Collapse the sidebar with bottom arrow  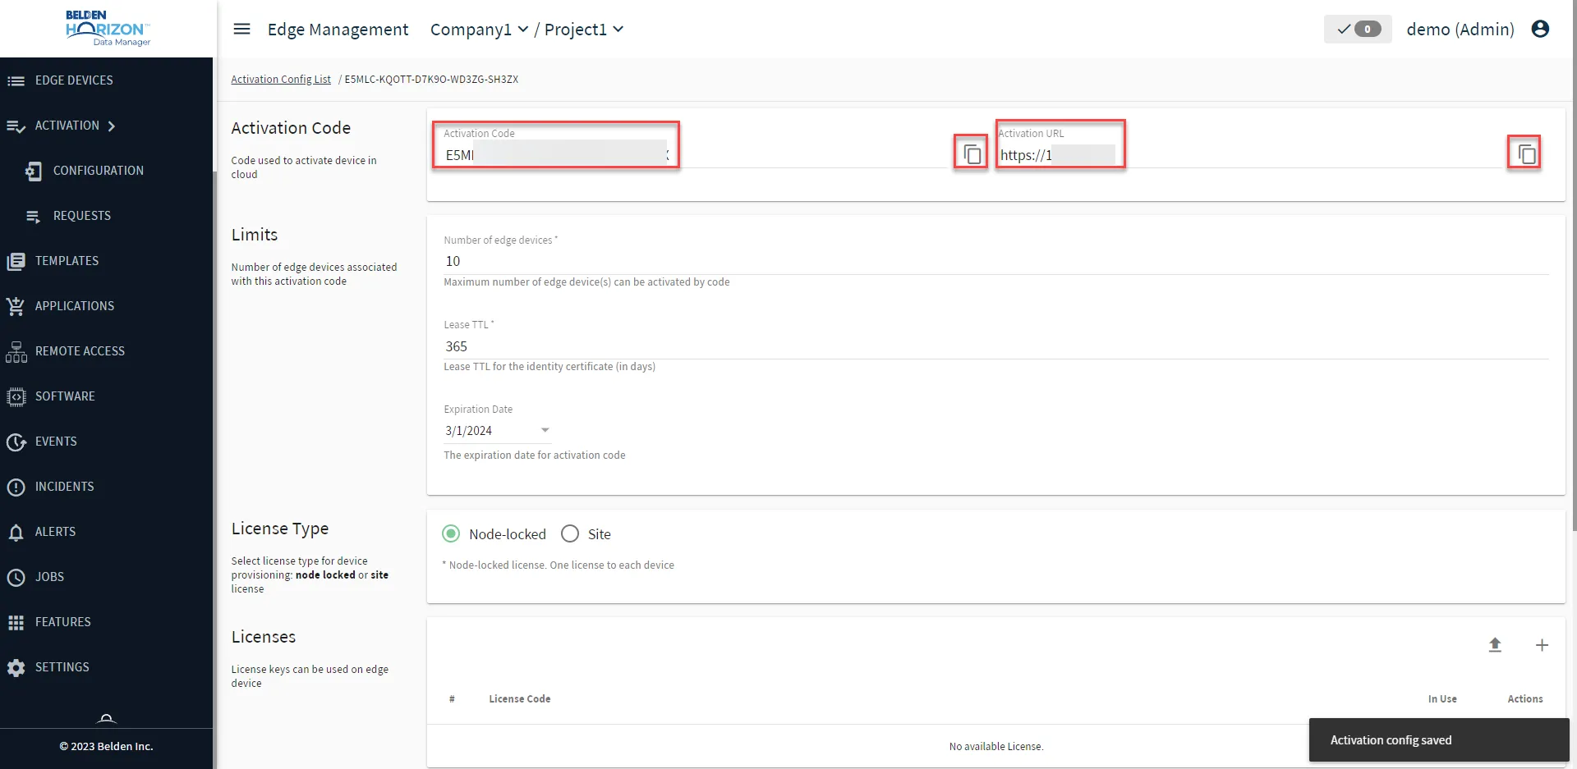click(x=107, y=719)
